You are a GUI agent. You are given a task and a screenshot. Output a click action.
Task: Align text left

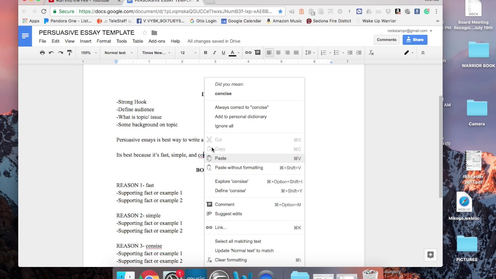(x=269, y=53)
